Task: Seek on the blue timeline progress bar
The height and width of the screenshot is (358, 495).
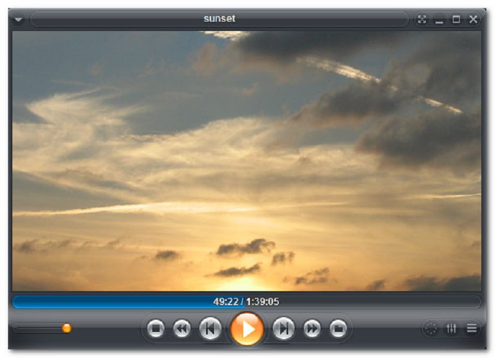Action: click(x=246, y=302)
